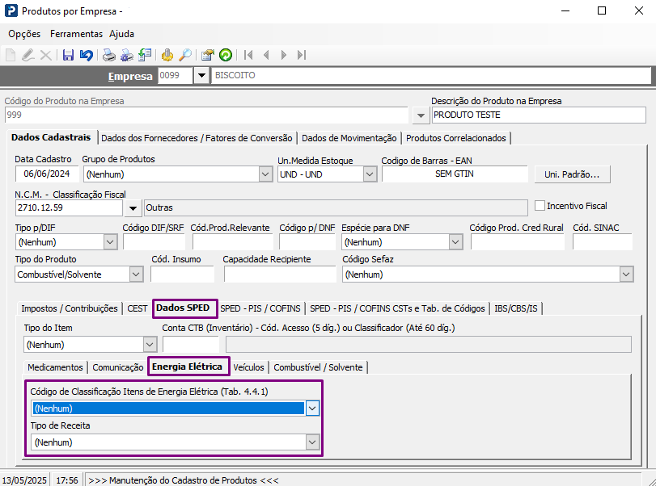Click the Uni. Padrão... button
This screenshot has width=656, height=486.
572,174
